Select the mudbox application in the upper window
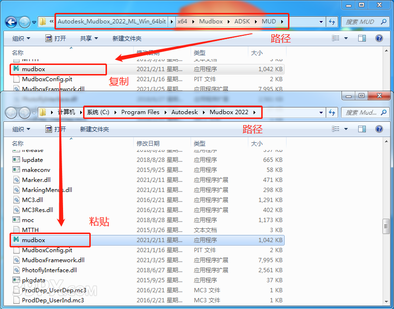 coord(33,69)
